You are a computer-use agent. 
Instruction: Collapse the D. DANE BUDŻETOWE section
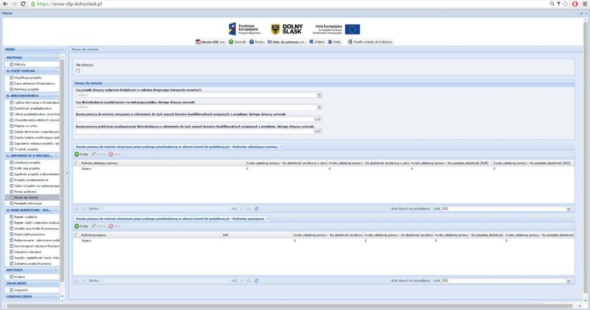coord(56,210)
